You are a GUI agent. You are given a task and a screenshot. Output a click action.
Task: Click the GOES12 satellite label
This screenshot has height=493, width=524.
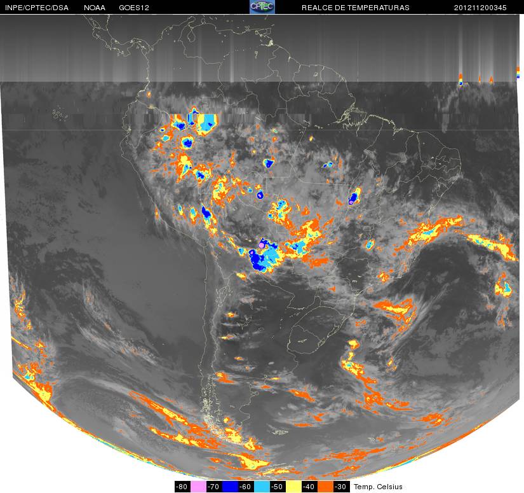coord(134,8)
